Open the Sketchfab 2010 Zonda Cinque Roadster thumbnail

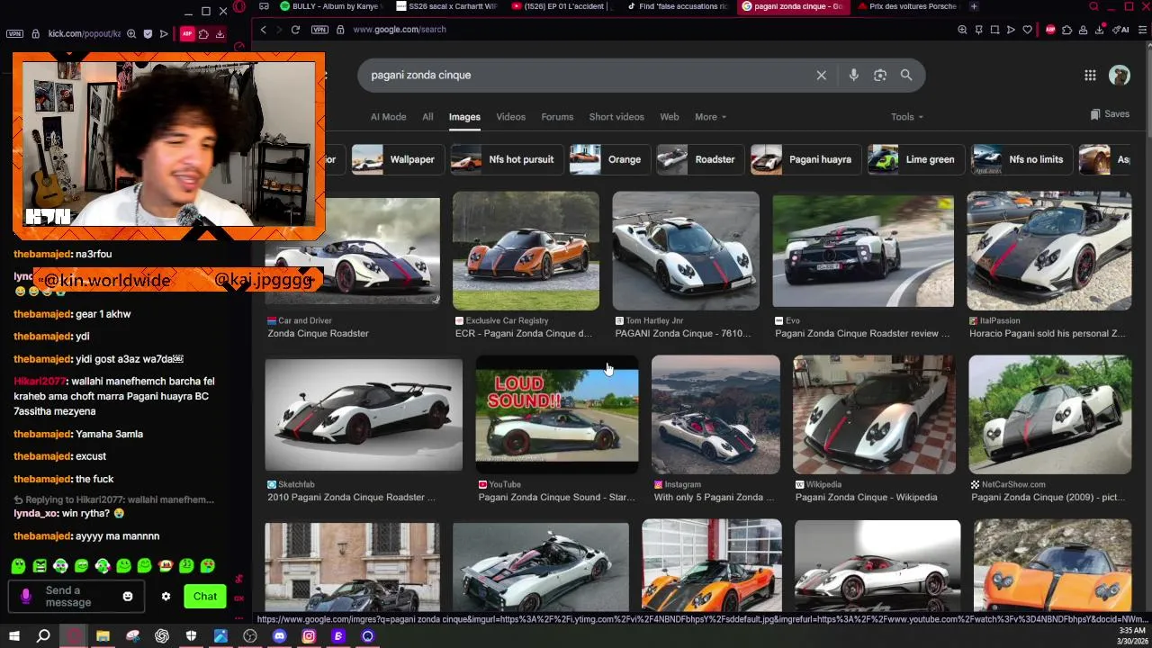(x=364, y=414)
